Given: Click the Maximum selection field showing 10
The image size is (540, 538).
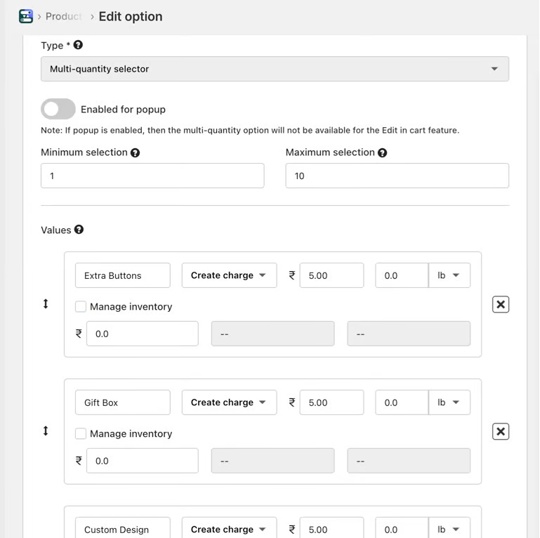Looking at the screenshot, I should pyautogui.click(x=397, y=176).
